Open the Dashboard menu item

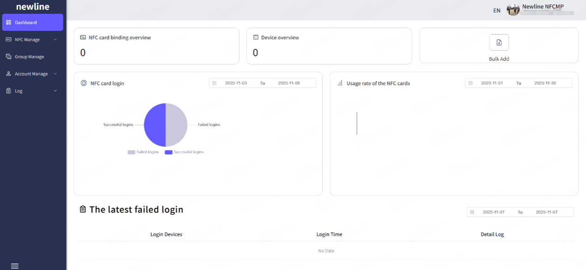click(x=32, y=23)
